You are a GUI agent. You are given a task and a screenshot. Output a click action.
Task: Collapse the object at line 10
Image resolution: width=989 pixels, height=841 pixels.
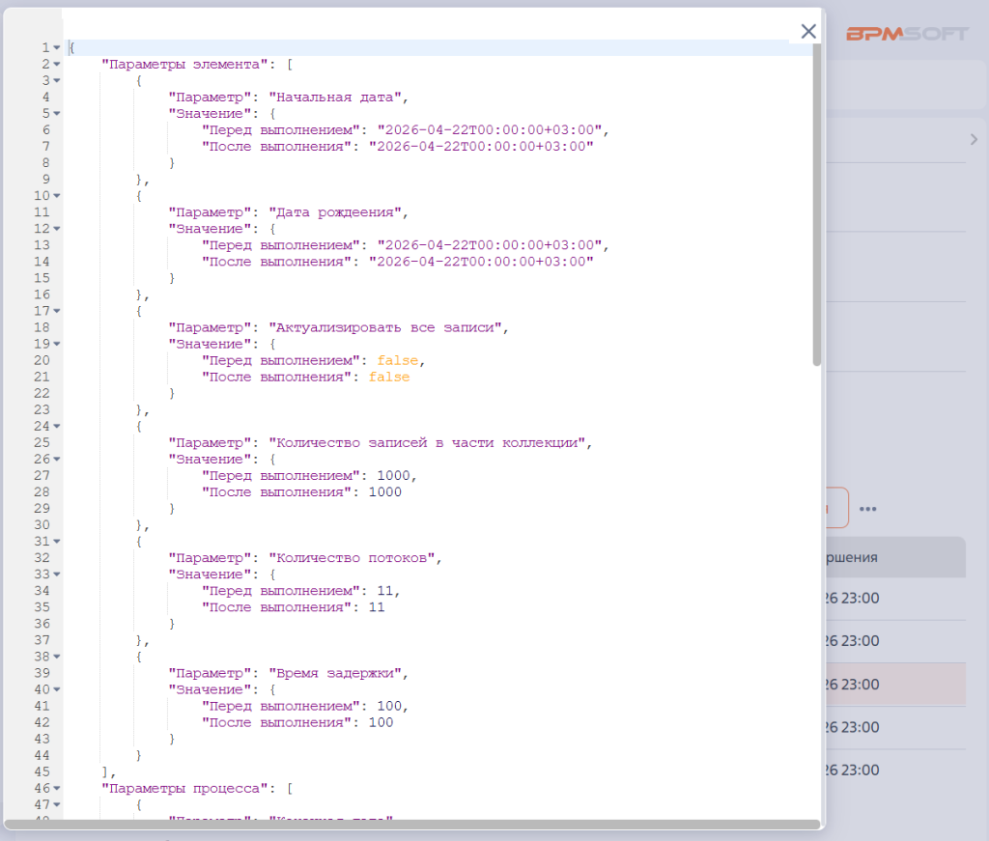click(57, 195)
